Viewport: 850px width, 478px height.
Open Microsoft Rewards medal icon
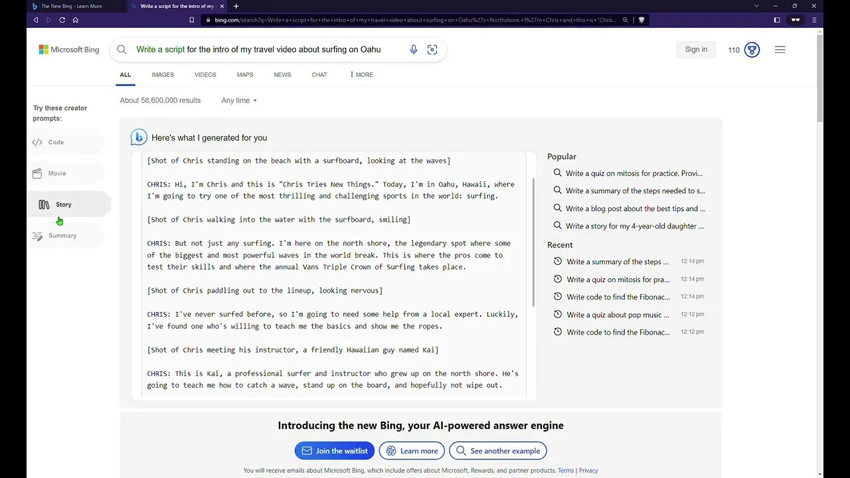pyautogui.click(x=752, y=50)
